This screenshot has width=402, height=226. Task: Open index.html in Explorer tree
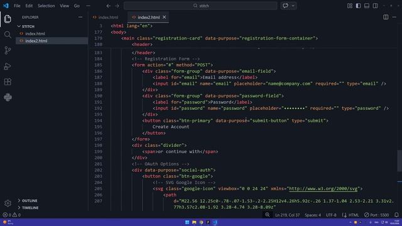tap(35, 33)
